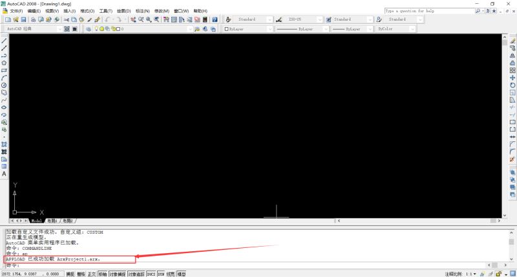Select the Rectangle draw tool
The image size is (517, 277).
[x=4, y=70]
